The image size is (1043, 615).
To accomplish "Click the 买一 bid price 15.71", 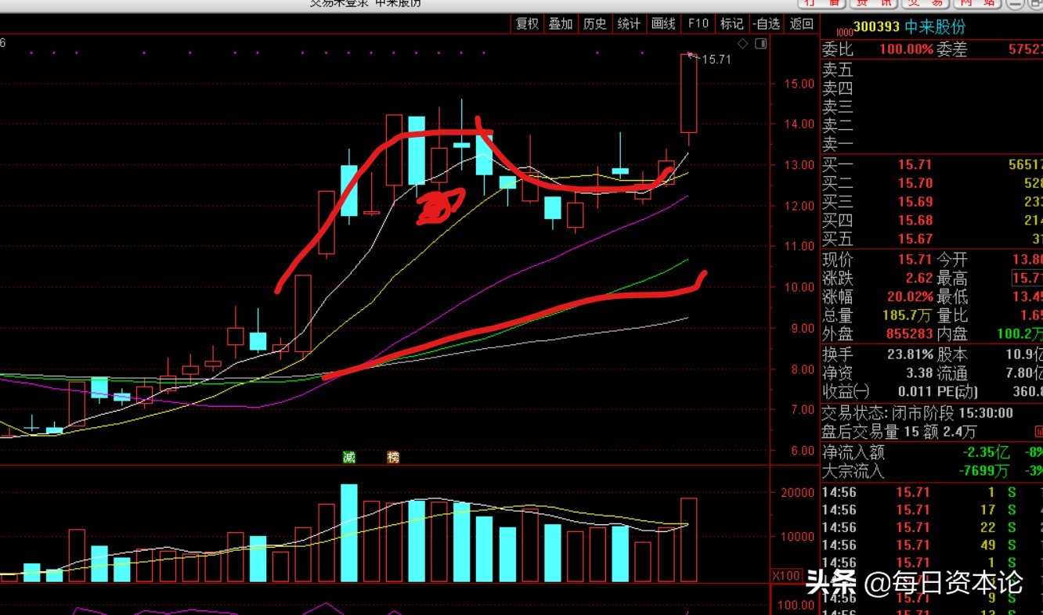I will click(915, 164).
